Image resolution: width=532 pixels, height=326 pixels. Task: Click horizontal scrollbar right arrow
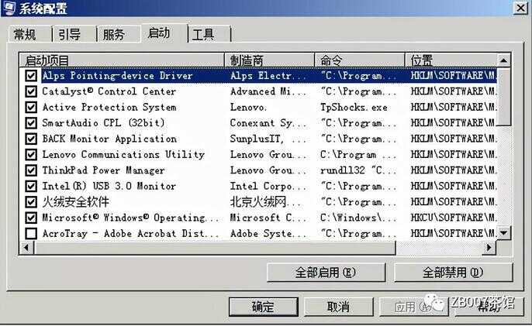(x=489, y=248)
